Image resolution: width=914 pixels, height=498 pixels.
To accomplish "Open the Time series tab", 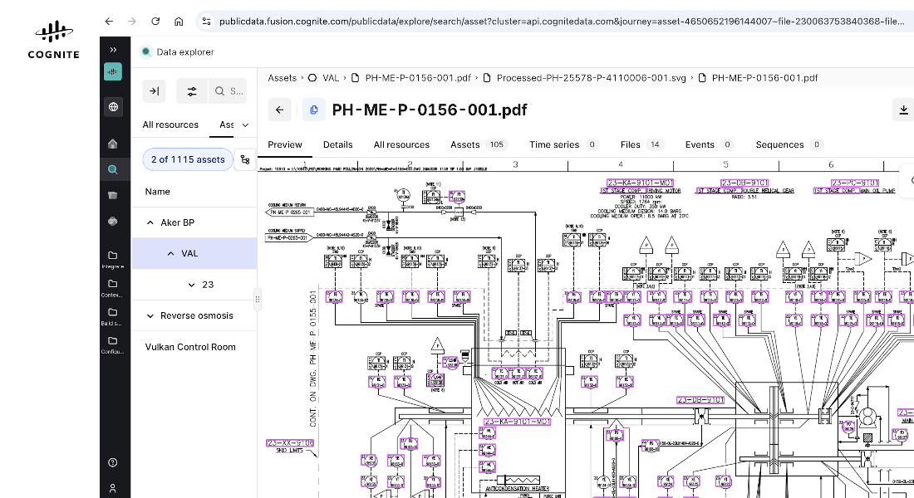I will [x=563, y=144].
